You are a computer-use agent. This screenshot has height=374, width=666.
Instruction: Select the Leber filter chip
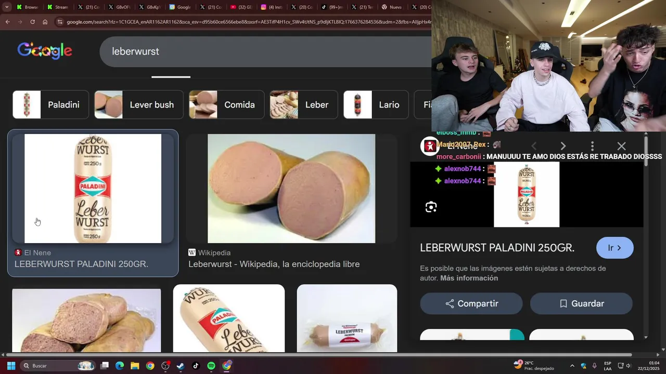coord(303,105)
